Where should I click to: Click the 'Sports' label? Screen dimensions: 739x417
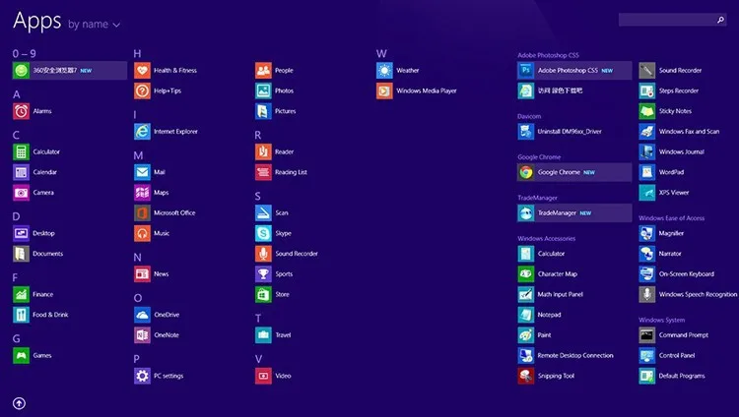(284, 274)
